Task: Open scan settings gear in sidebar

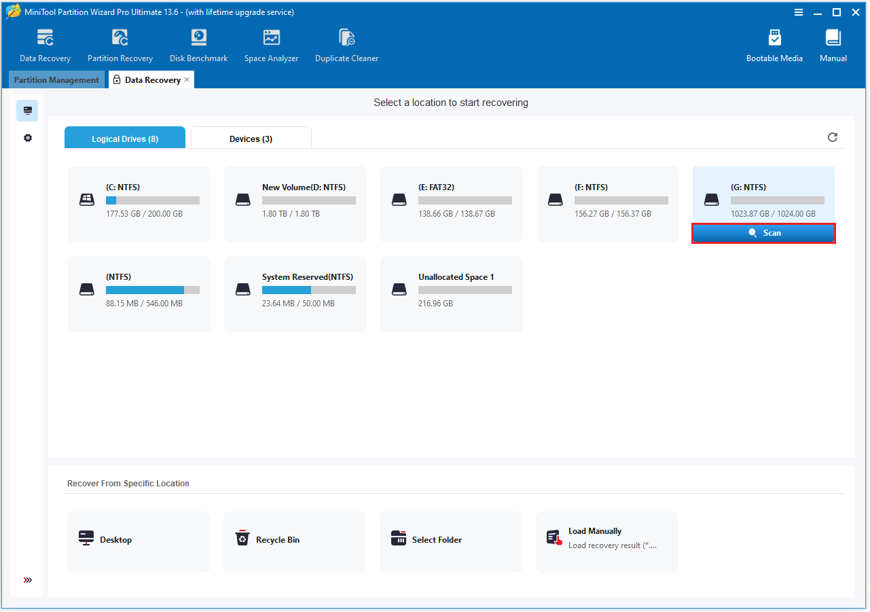Action: 28,138
